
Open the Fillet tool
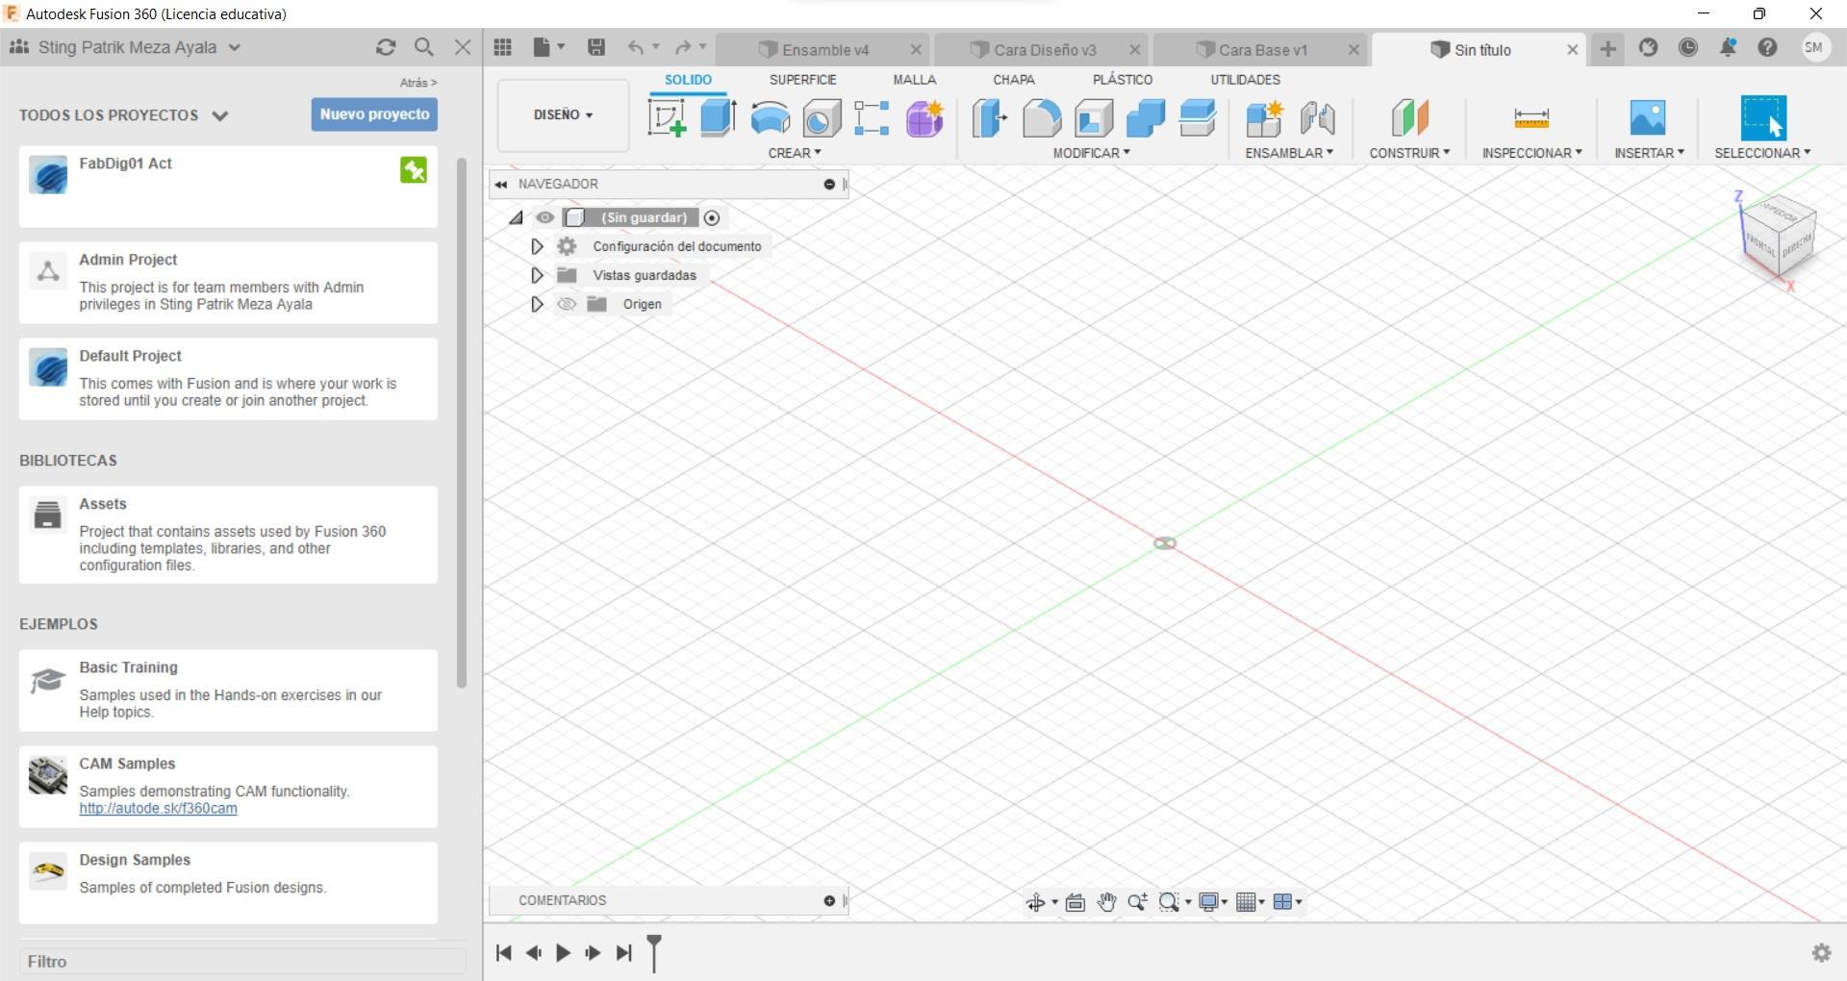click(x=1042, y=118)
